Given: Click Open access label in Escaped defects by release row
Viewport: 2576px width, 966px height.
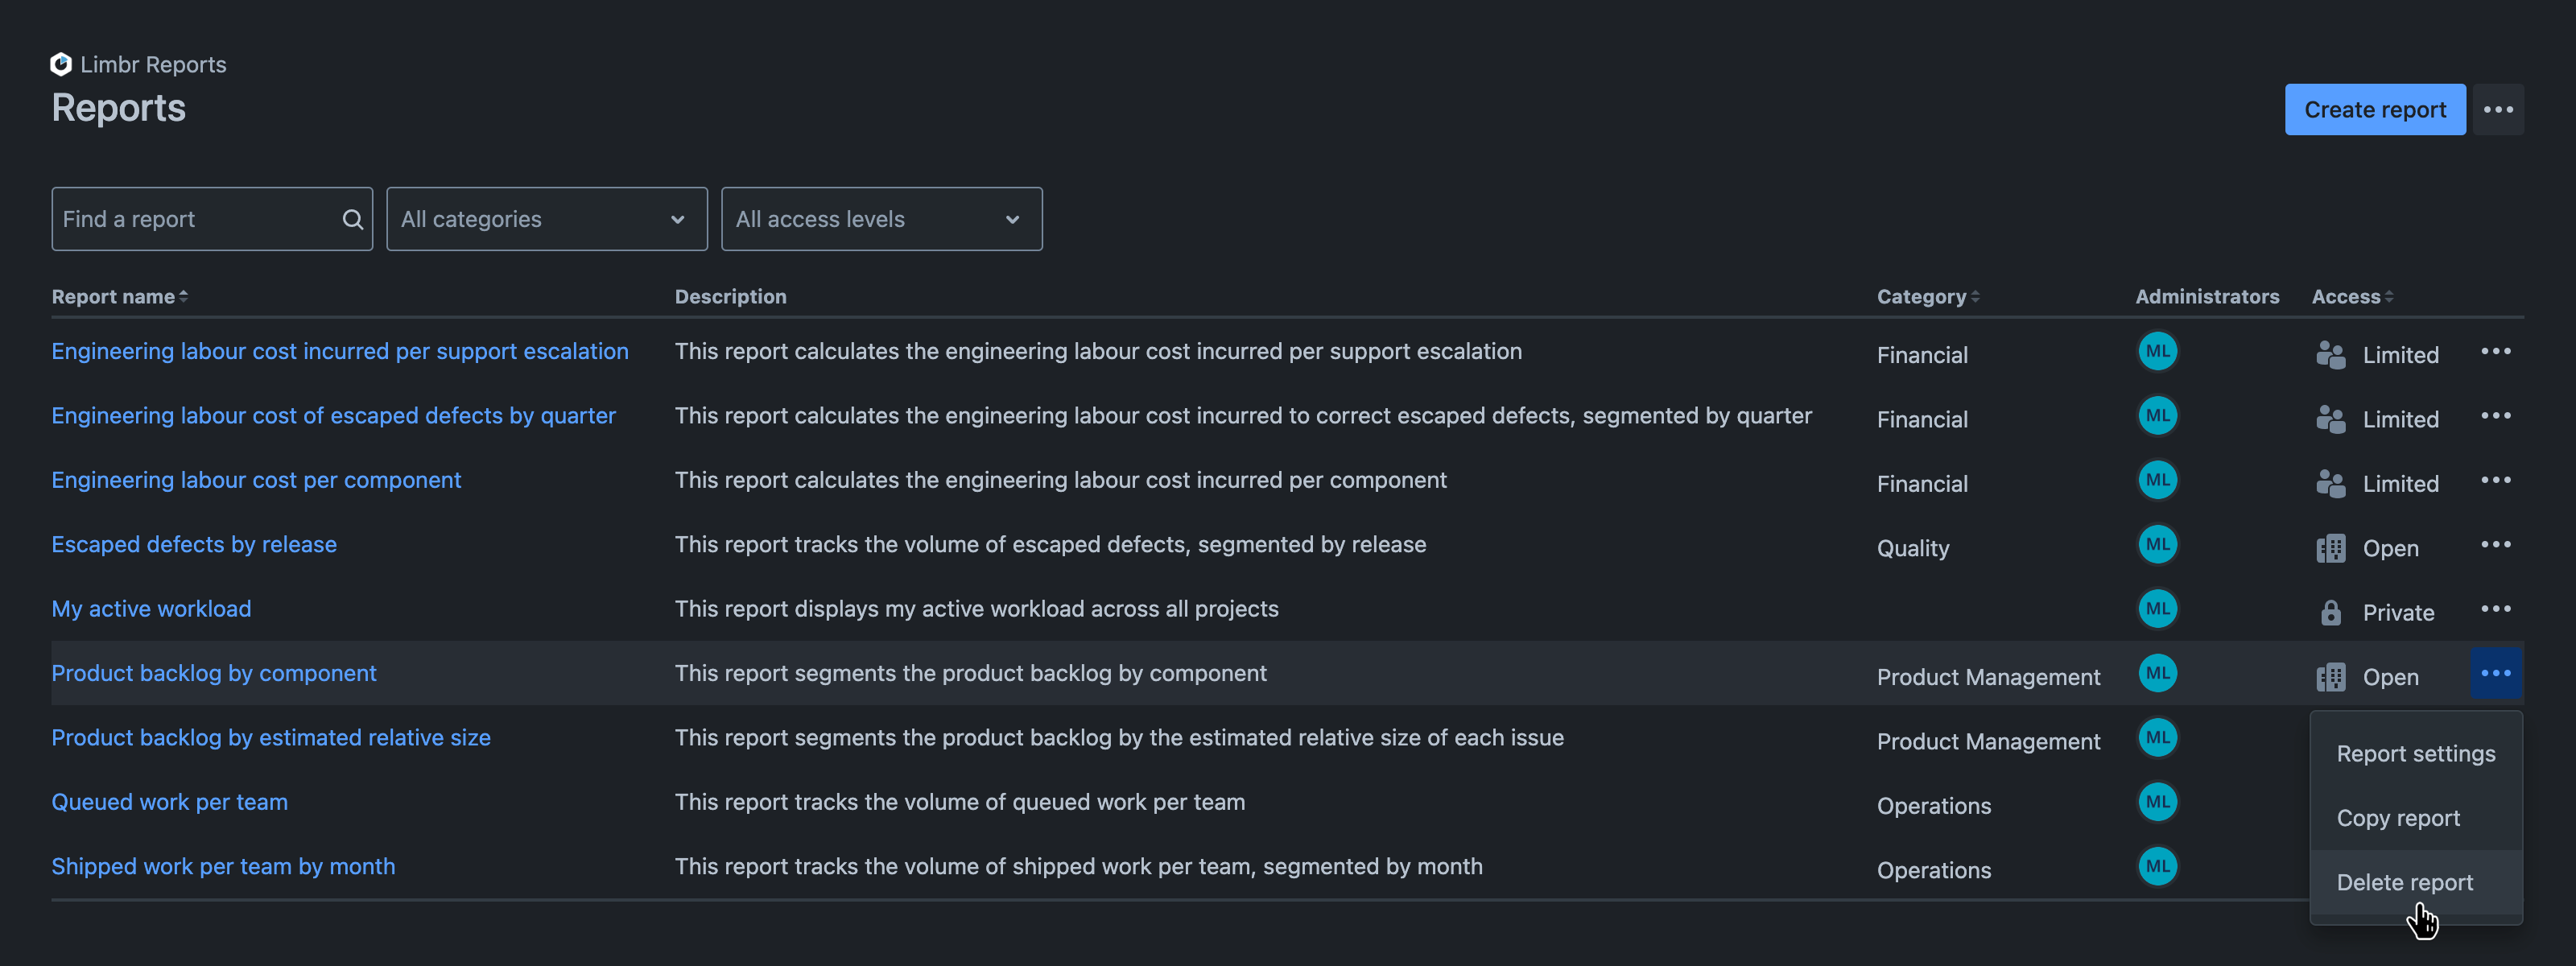Looking at the screenshot, I should 2390,548.
